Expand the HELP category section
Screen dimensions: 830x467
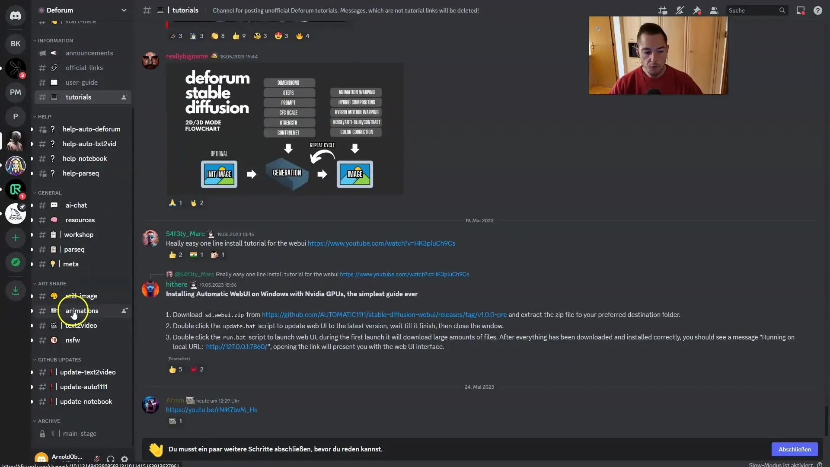44,116
